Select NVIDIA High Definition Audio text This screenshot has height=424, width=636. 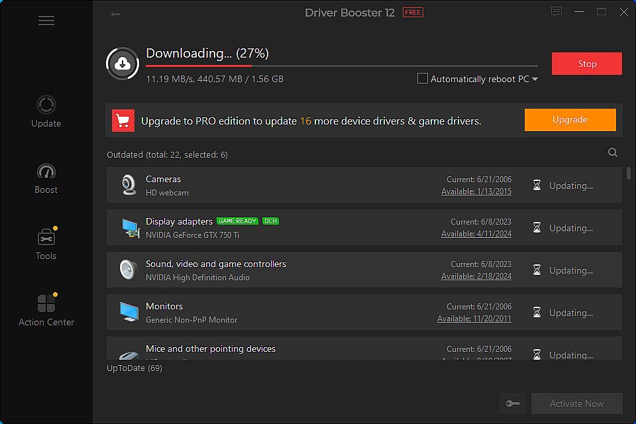coord(197,278)
